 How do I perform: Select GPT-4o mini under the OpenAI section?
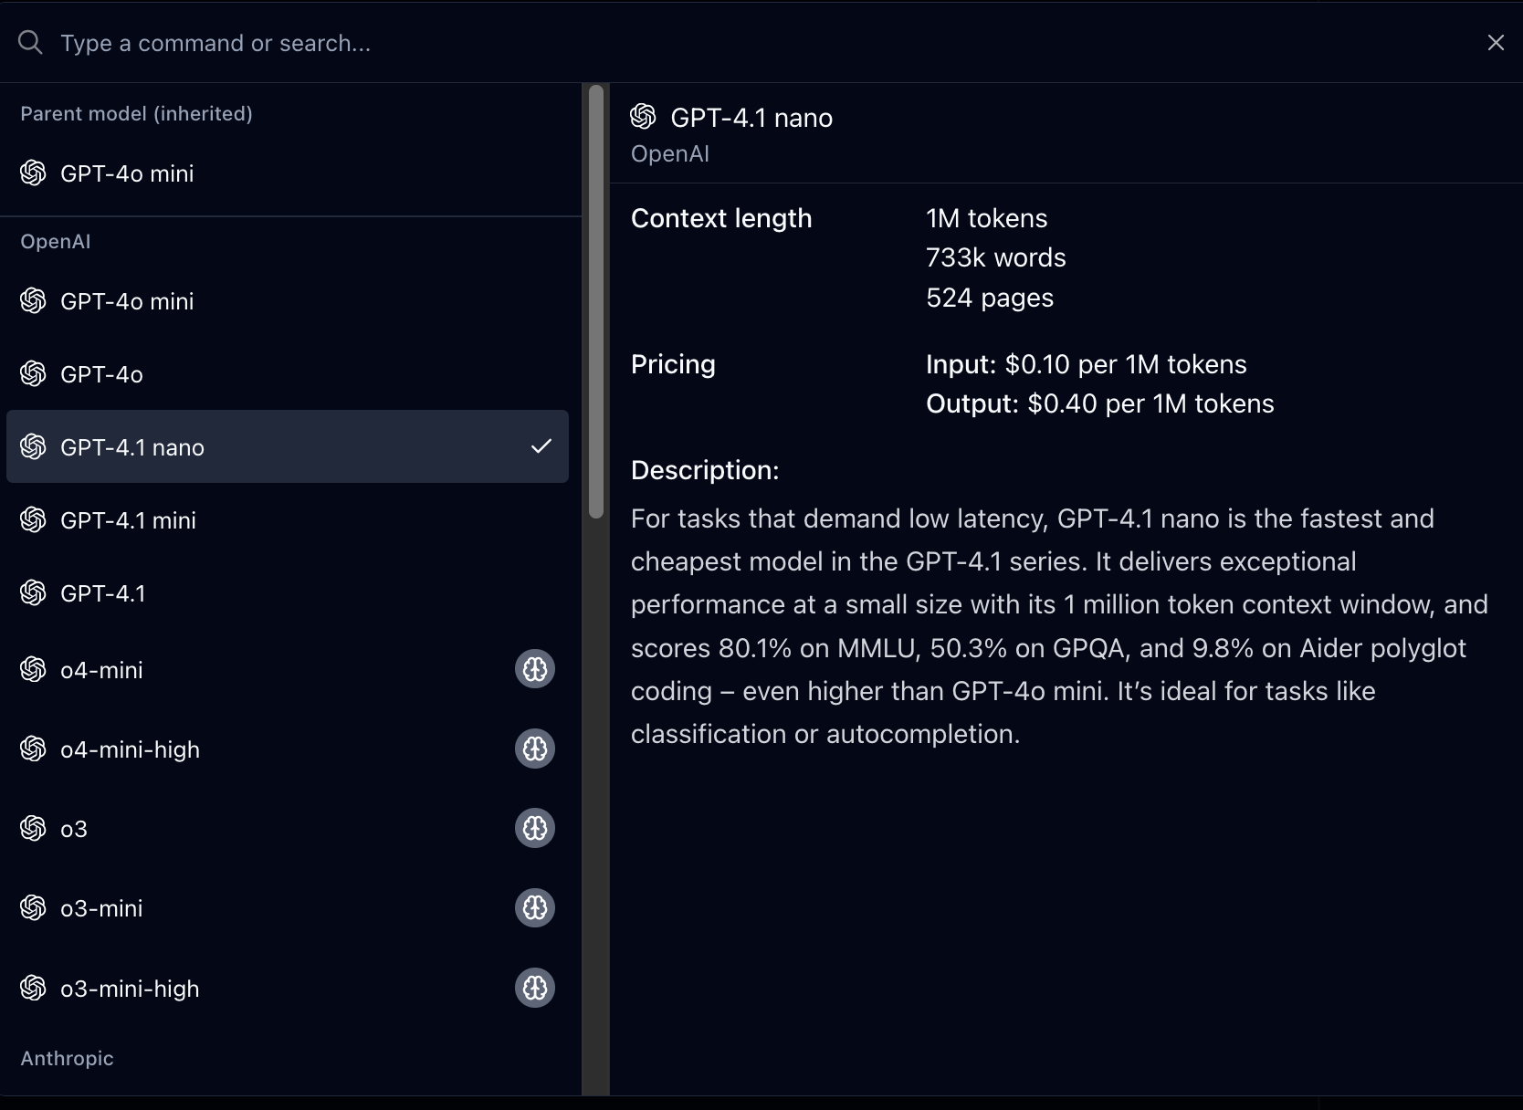[127, 301]
